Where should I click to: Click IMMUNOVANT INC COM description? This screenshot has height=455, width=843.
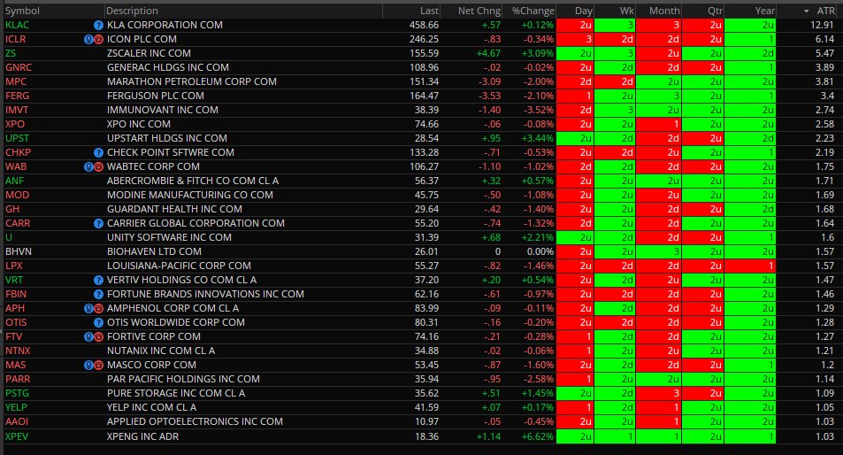tap(163, 110)
